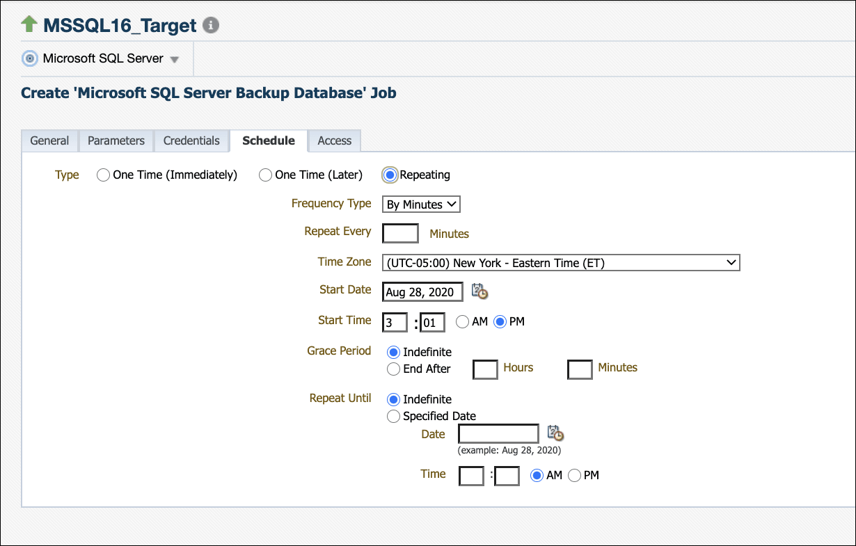This screenshot has height=546, width=856.
Task: Choose Indefinite for Repeat Until
Action: (x=393, y=399)
